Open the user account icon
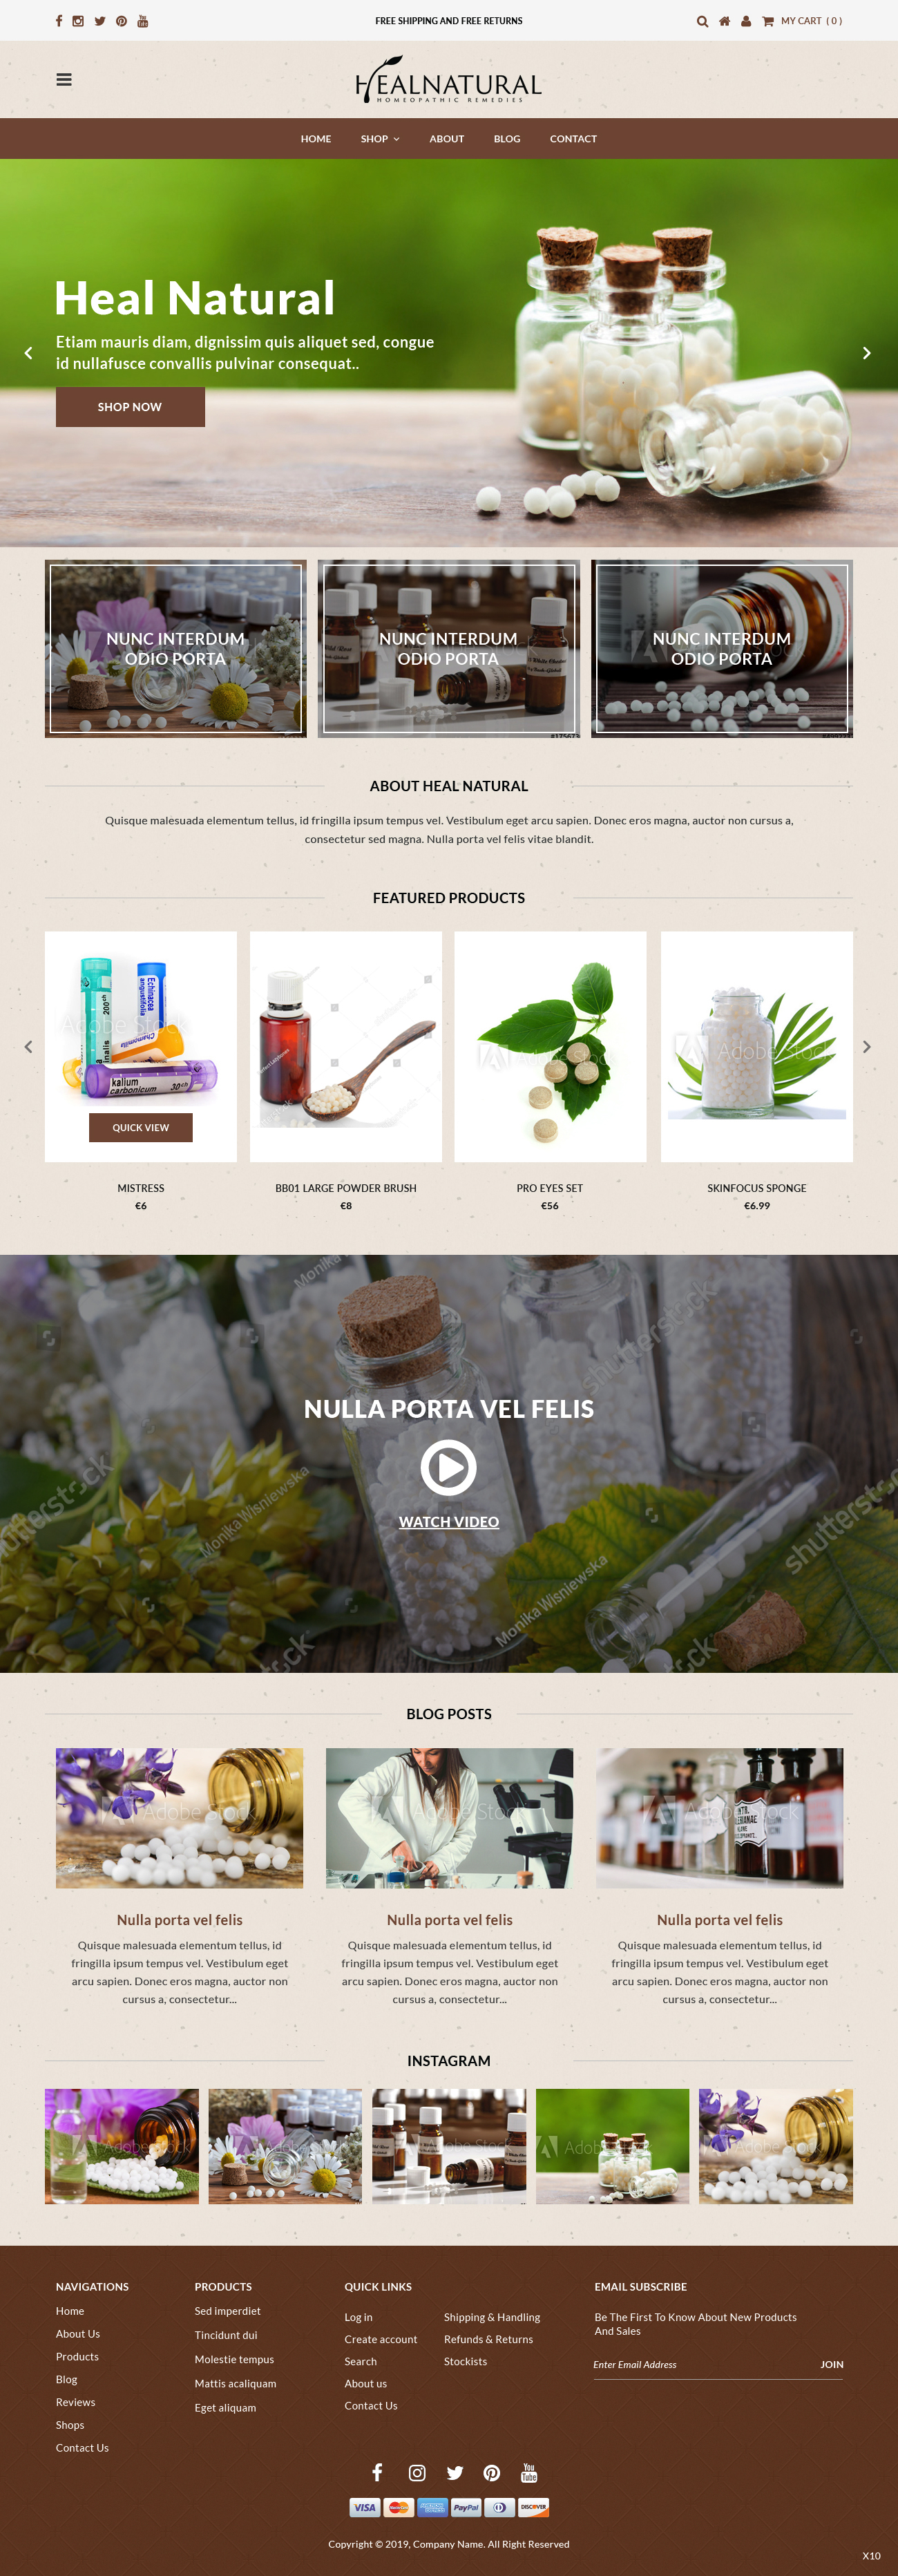This screenshot has height=2576, width=898. pos(746,21)
